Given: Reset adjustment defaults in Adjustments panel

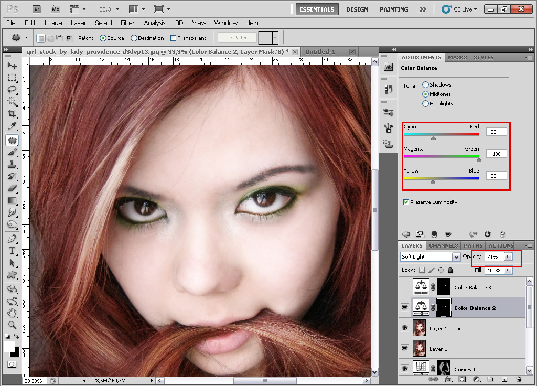Looking at the screenshot, I should coord(487,234).
